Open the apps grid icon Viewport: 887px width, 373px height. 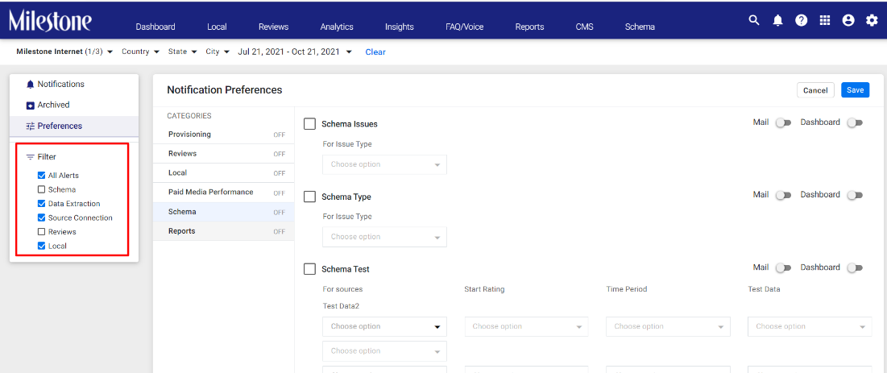pyautogui.click(x=825, y=20)
